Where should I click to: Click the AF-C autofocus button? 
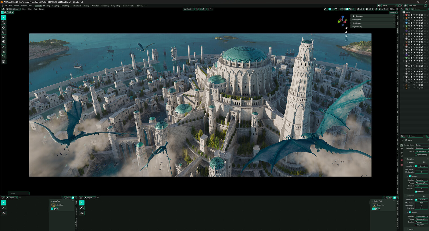(370, 9)
